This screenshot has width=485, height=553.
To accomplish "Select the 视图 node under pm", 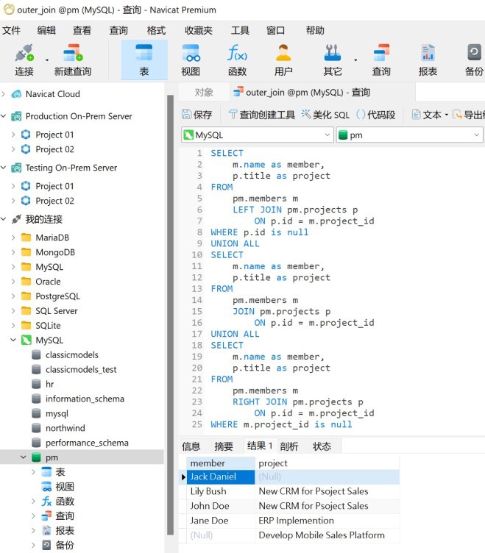I will click(65, 487).
